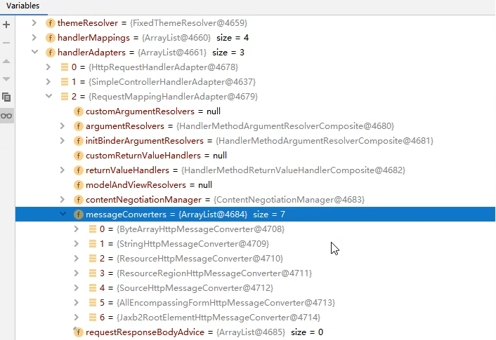Select the 'customArgumentResolvers = null' row
This screenshot has height=340, width=496.
point(255,111)
